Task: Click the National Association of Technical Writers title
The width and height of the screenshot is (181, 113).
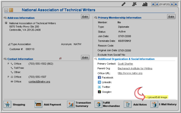Action: coord(59,10)
